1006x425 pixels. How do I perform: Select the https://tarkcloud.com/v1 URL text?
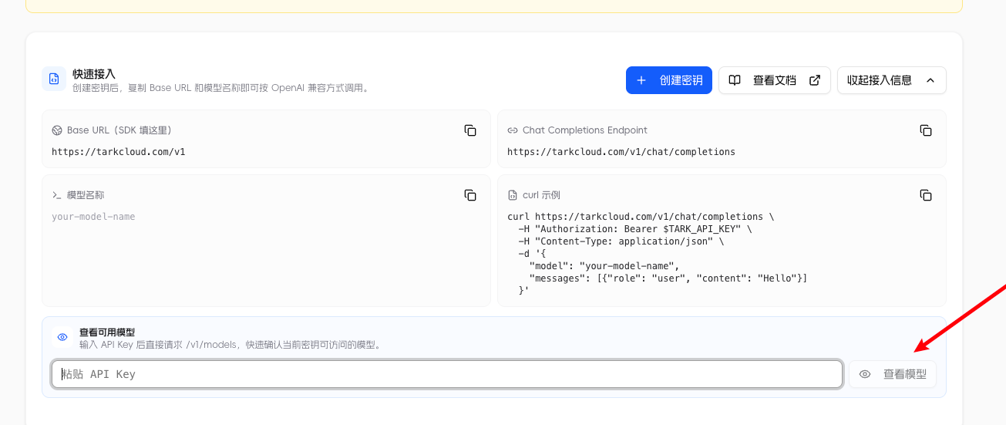click(119, 152)
